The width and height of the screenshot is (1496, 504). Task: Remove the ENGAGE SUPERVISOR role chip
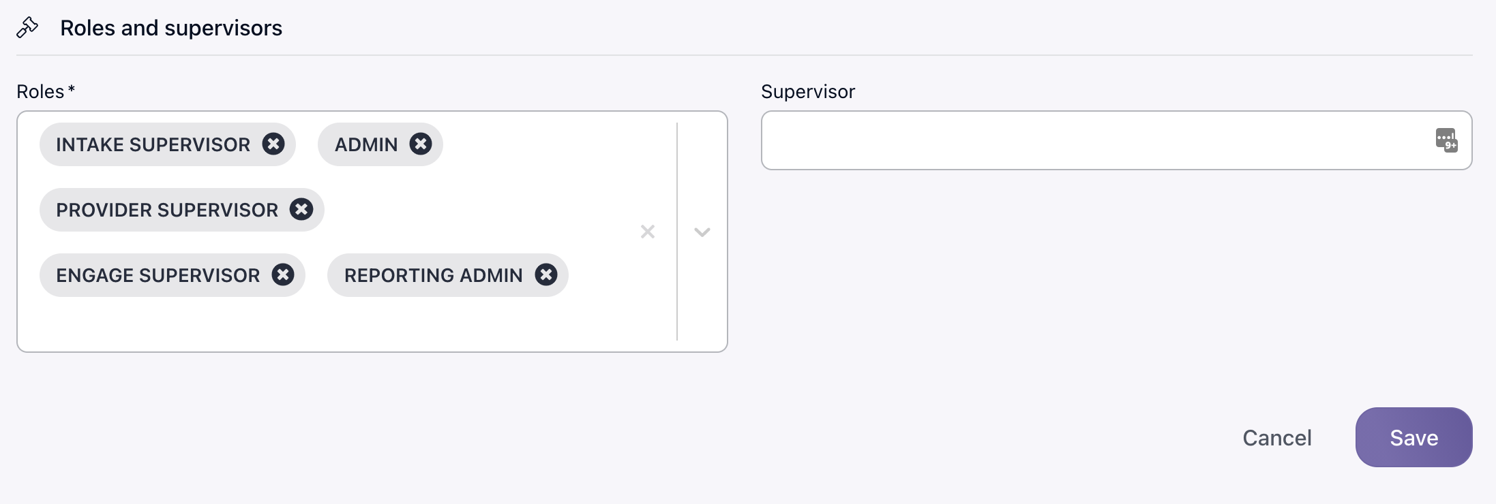pos(283,275)
